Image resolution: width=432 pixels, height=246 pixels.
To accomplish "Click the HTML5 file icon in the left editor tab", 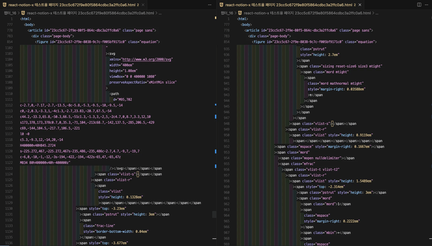I will pos(4,5).
